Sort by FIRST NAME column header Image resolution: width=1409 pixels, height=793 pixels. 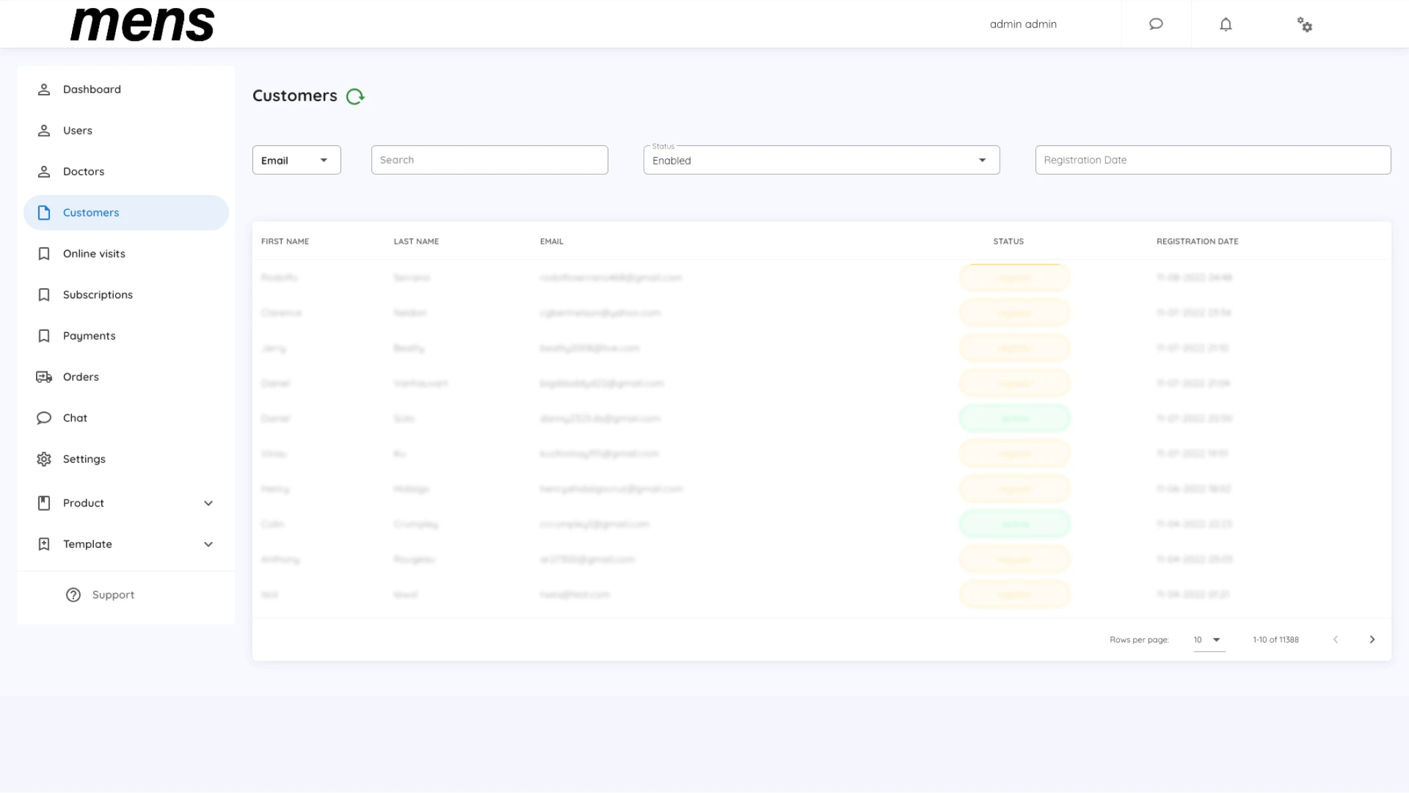coord(285,242)
